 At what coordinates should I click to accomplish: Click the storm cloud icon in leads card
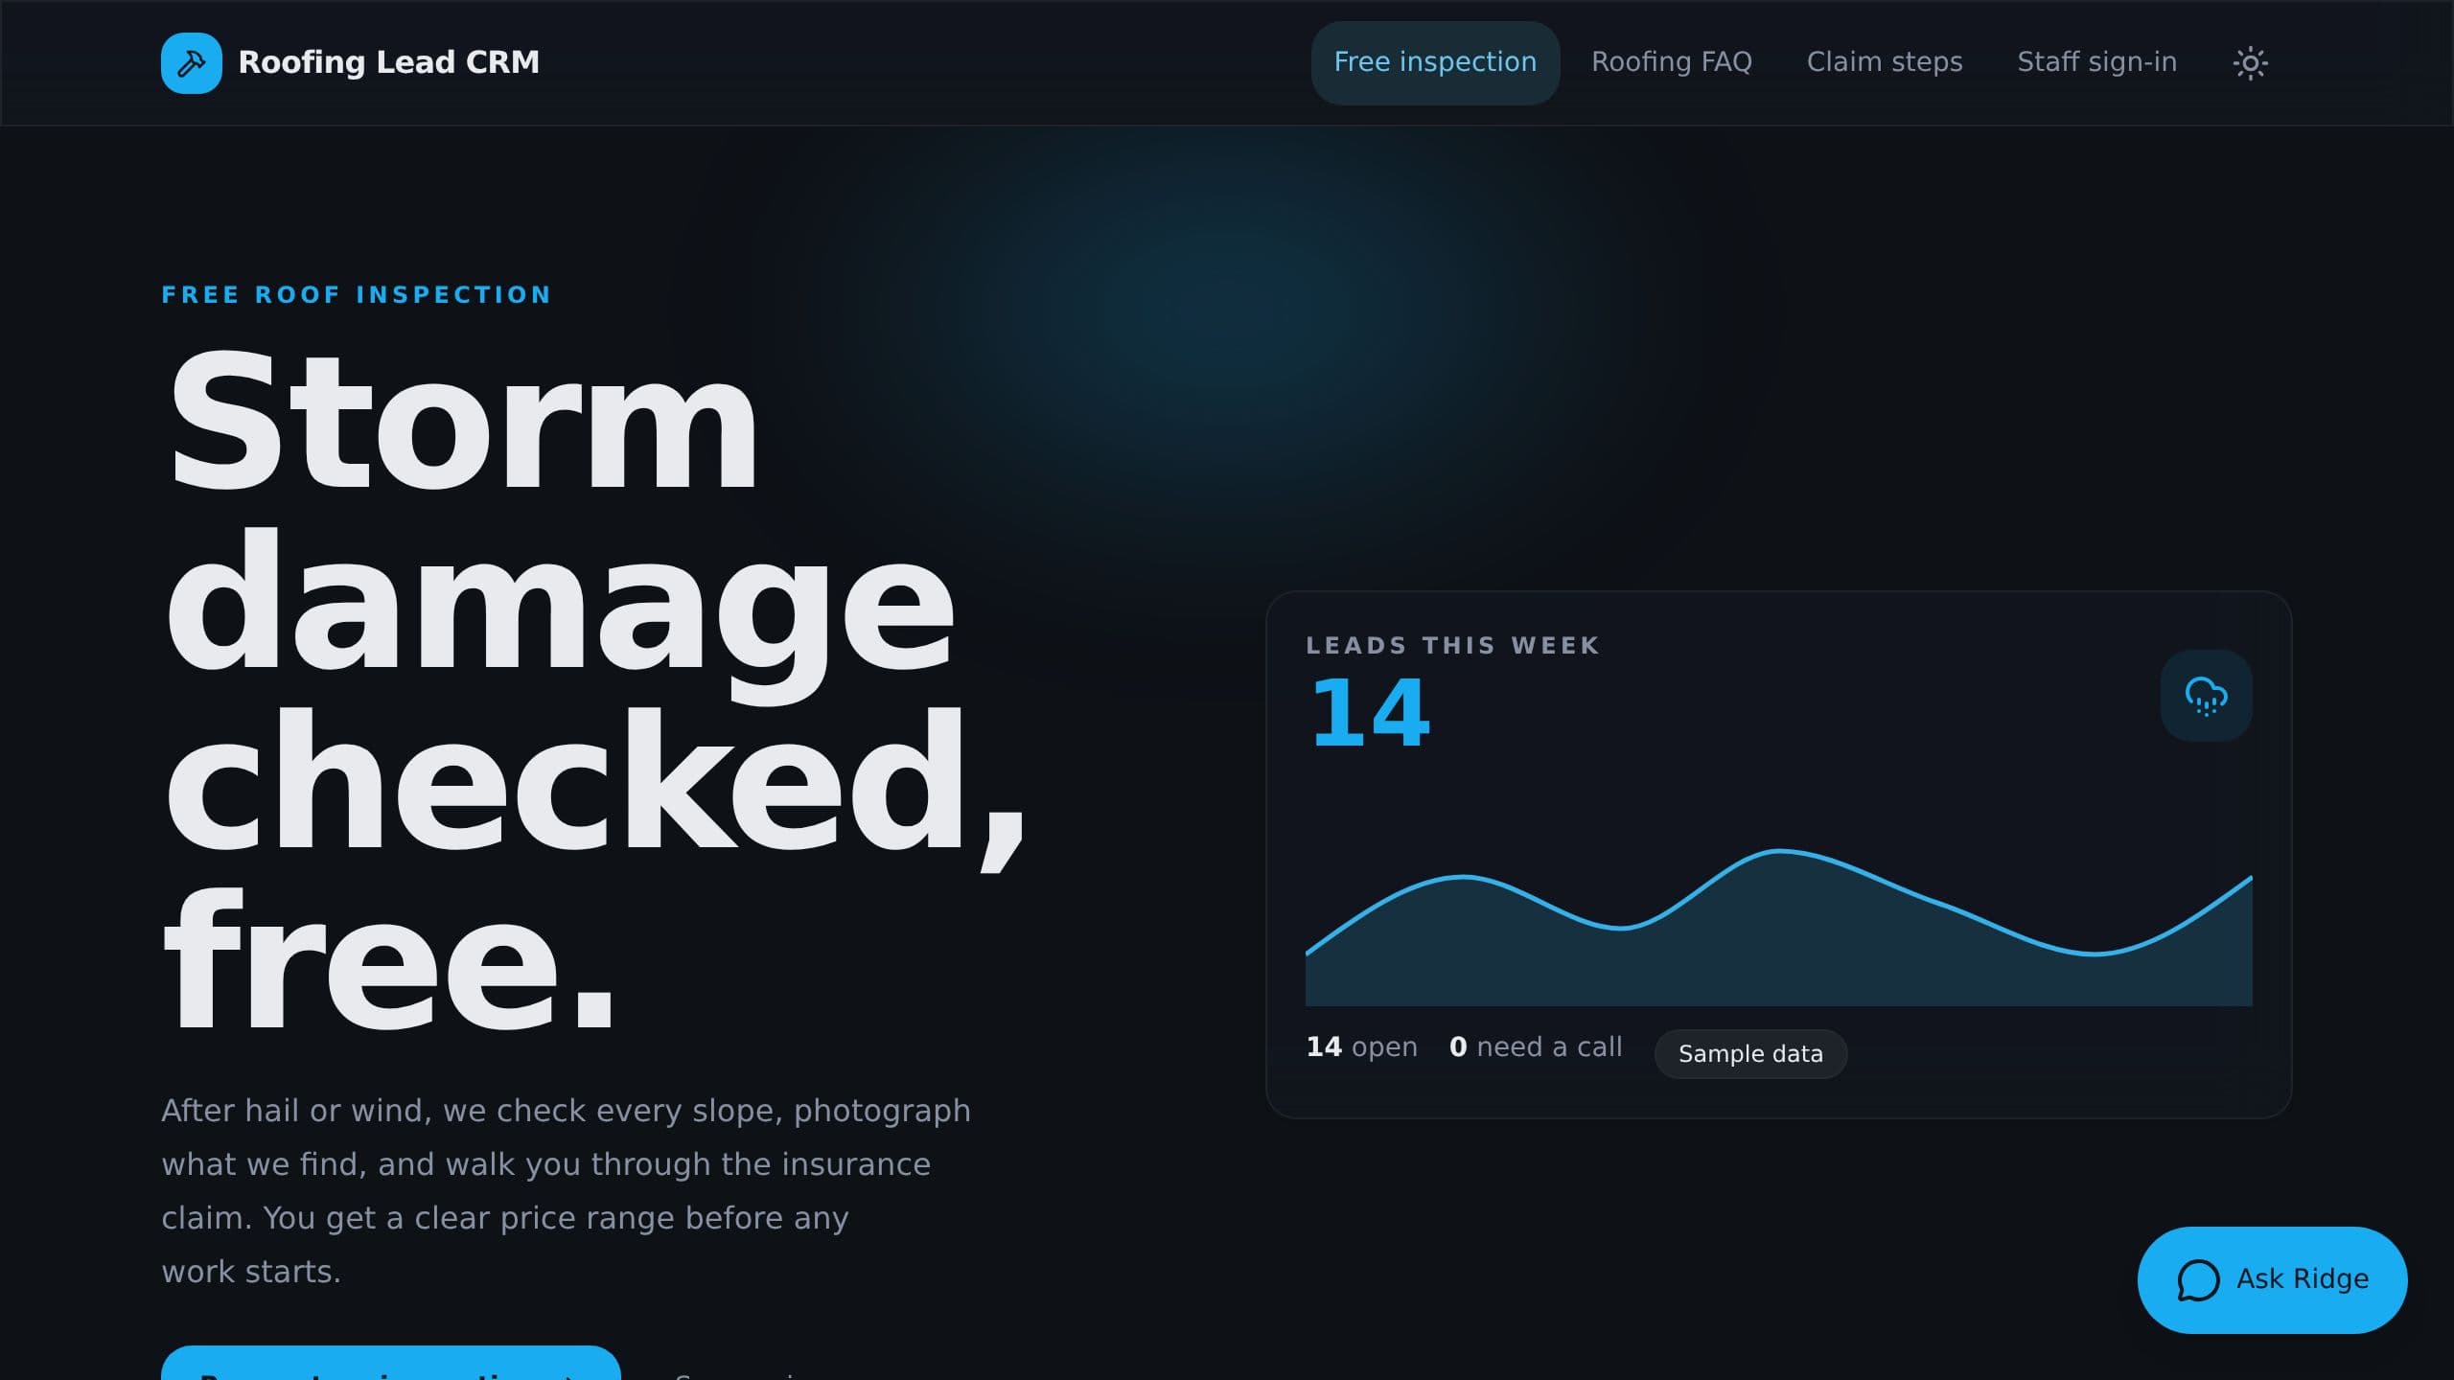(x=2206, y=696)
